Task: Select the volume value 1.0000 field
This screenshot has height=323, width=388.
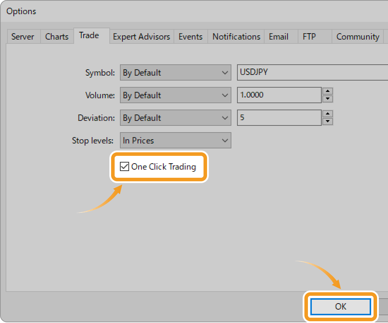Action: [x=279, y=95]
